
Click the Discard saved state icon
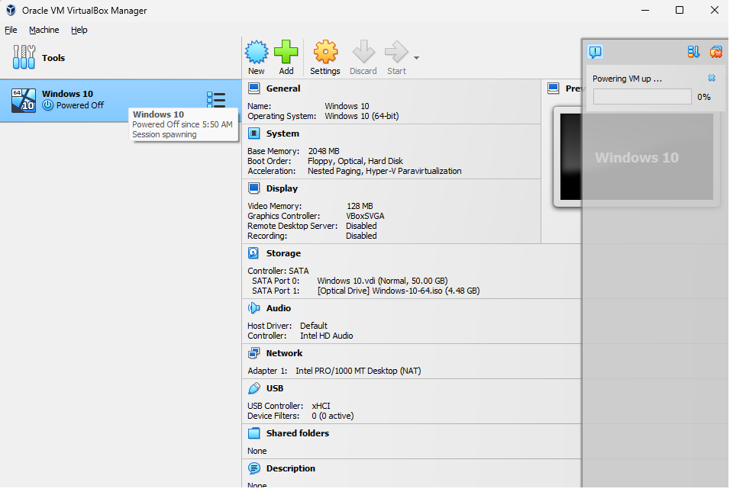(x=363, y=52)
